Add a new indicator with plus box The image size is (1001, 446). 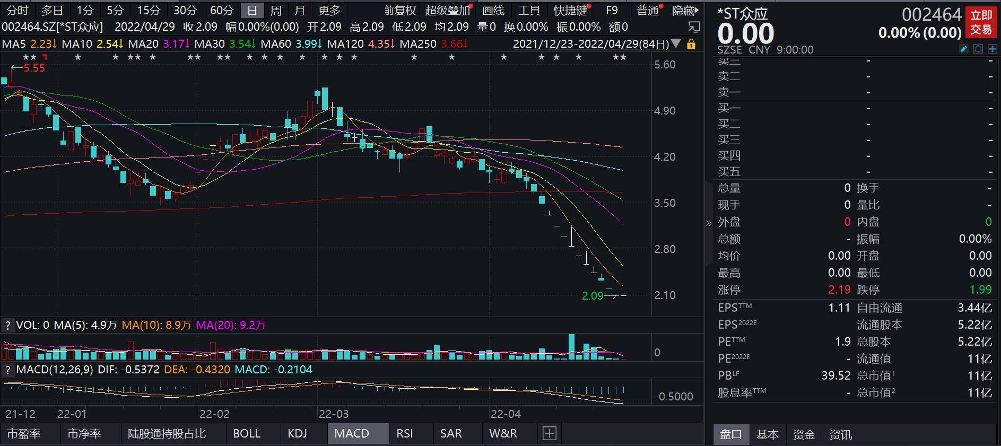[550, 434]
